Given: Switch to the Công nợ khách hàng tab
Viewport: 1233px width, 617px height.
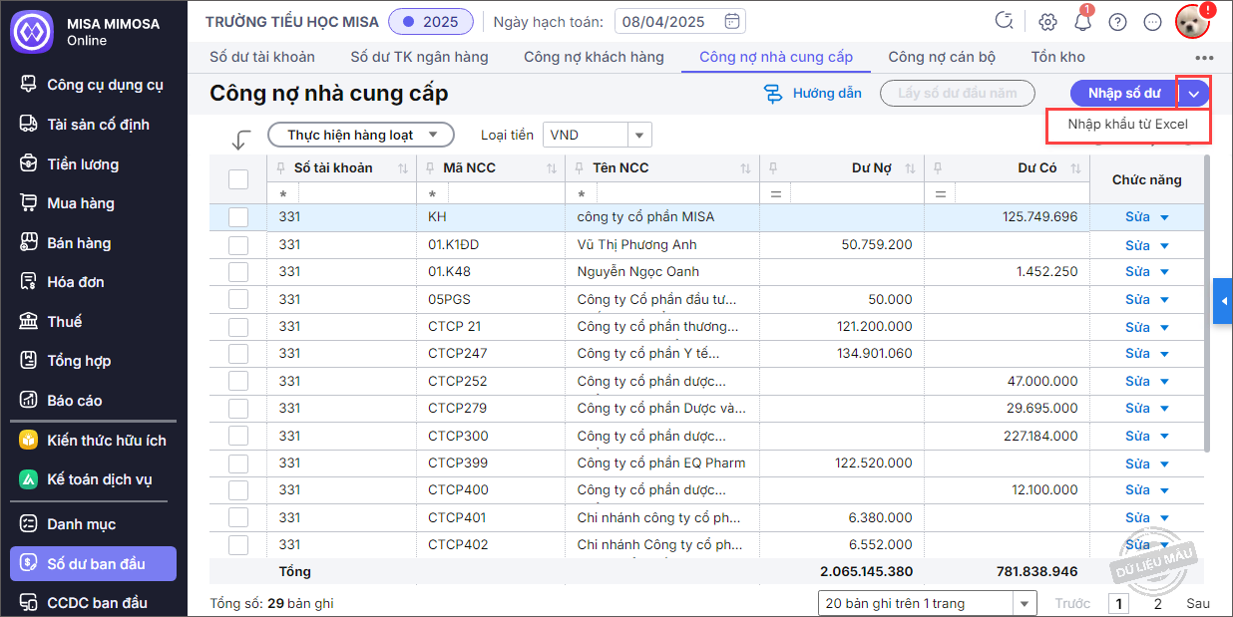Looking at the screenshot, I should (594, 57).
